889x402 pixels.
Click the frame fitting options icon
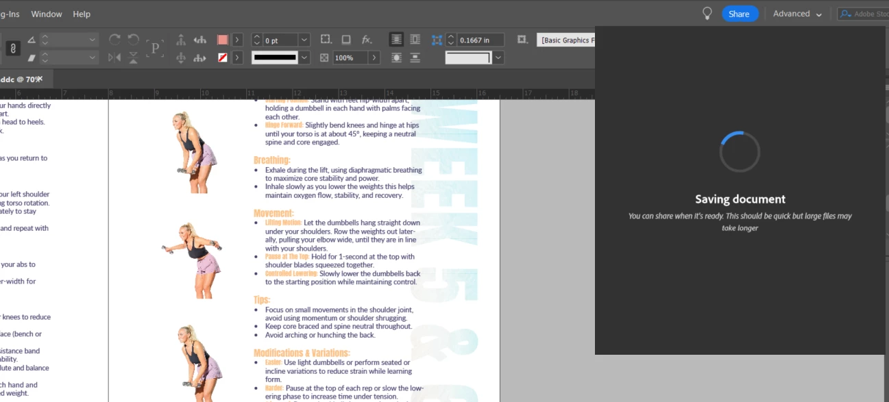click(522, 40)
